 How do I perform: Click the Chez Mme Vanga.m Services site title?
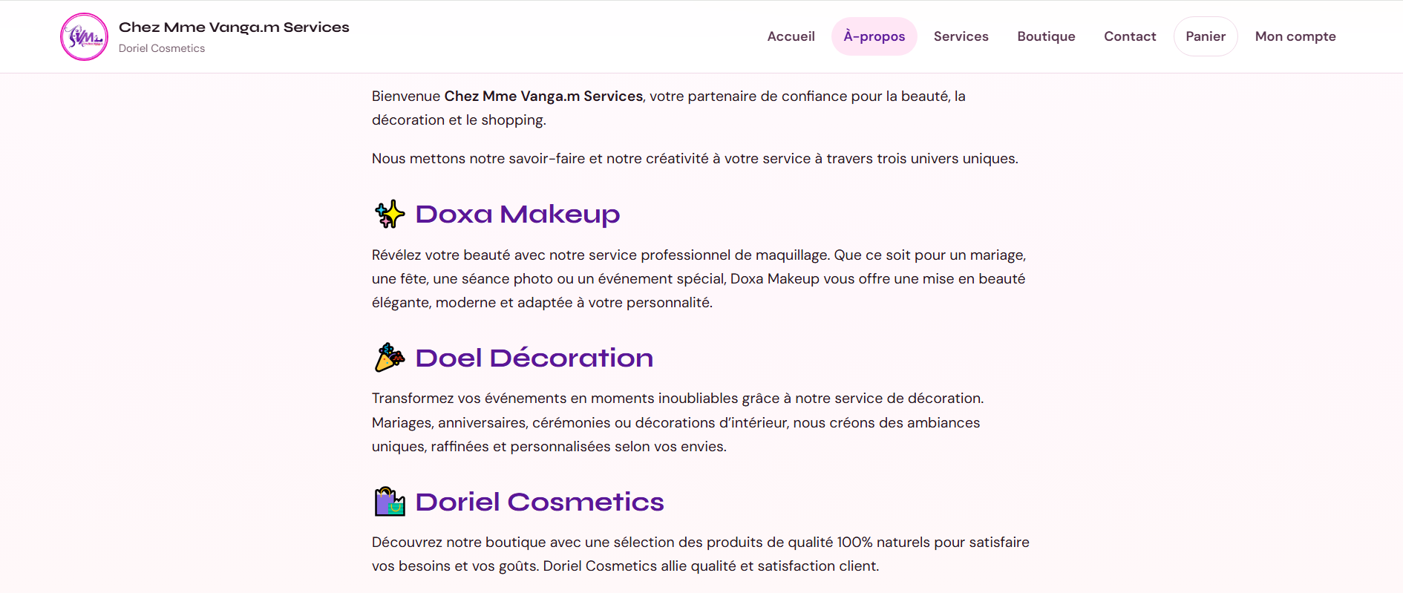click(x=234, y=27)
